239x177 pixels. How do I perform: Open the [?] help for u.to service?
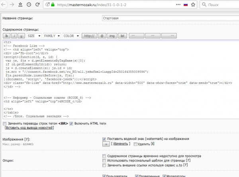[x=186, y=165]
